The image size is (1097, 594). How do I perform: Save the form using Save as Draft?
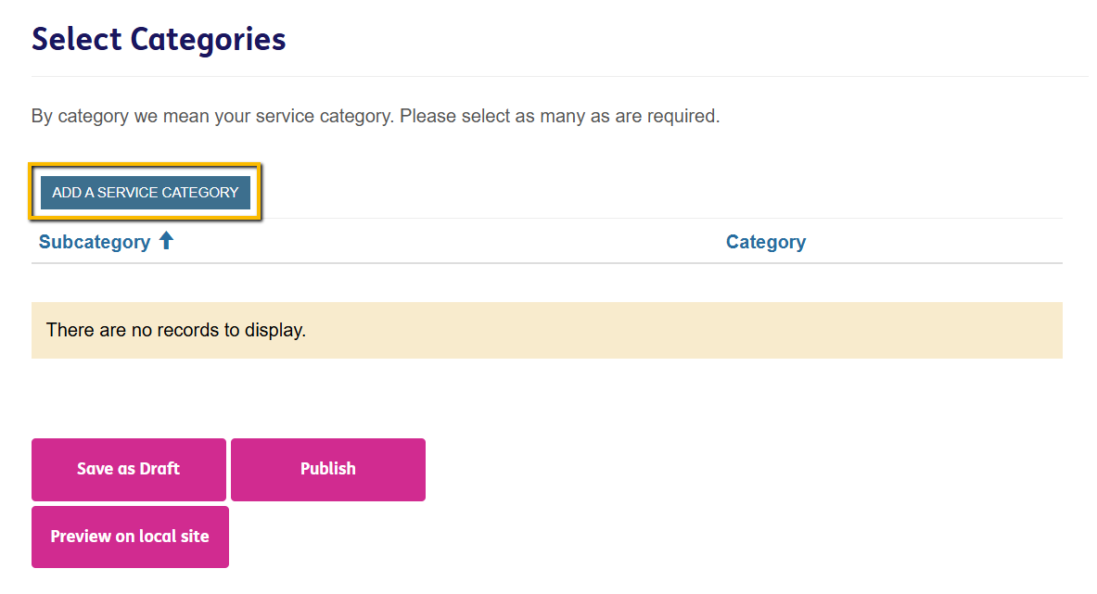coord(129,469)
